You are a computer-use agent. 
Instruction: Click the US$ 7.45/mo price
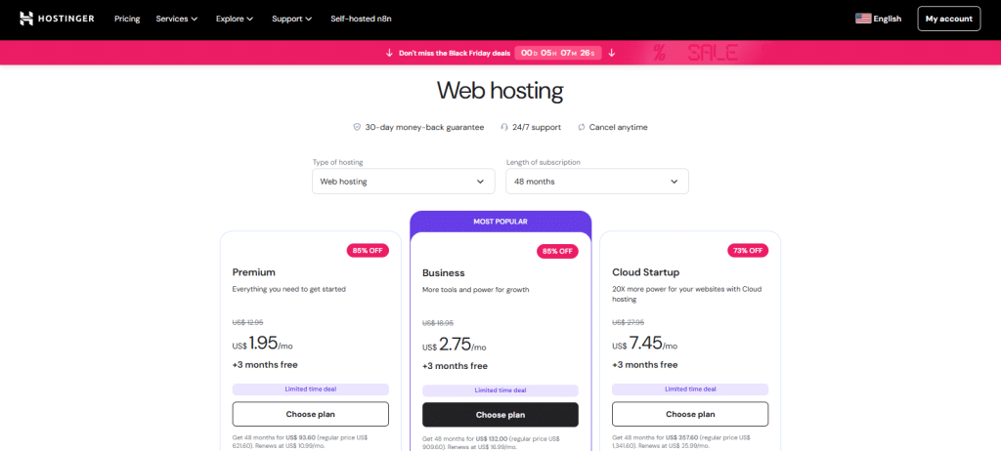(645, 344)
